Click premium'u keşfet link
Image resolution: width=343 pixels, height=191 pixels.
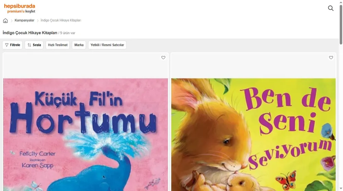click(21, 11)
